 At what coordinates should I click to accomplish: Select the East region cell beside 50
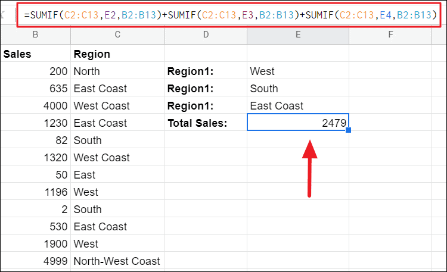[x=117, y=174]
